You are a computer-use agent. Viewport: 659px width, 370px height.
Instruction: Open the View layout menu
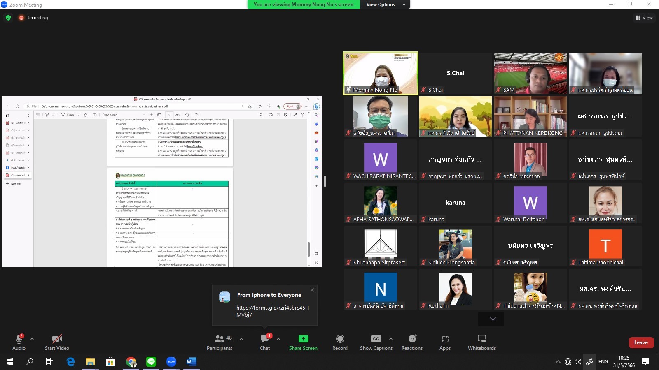(644, 18)
